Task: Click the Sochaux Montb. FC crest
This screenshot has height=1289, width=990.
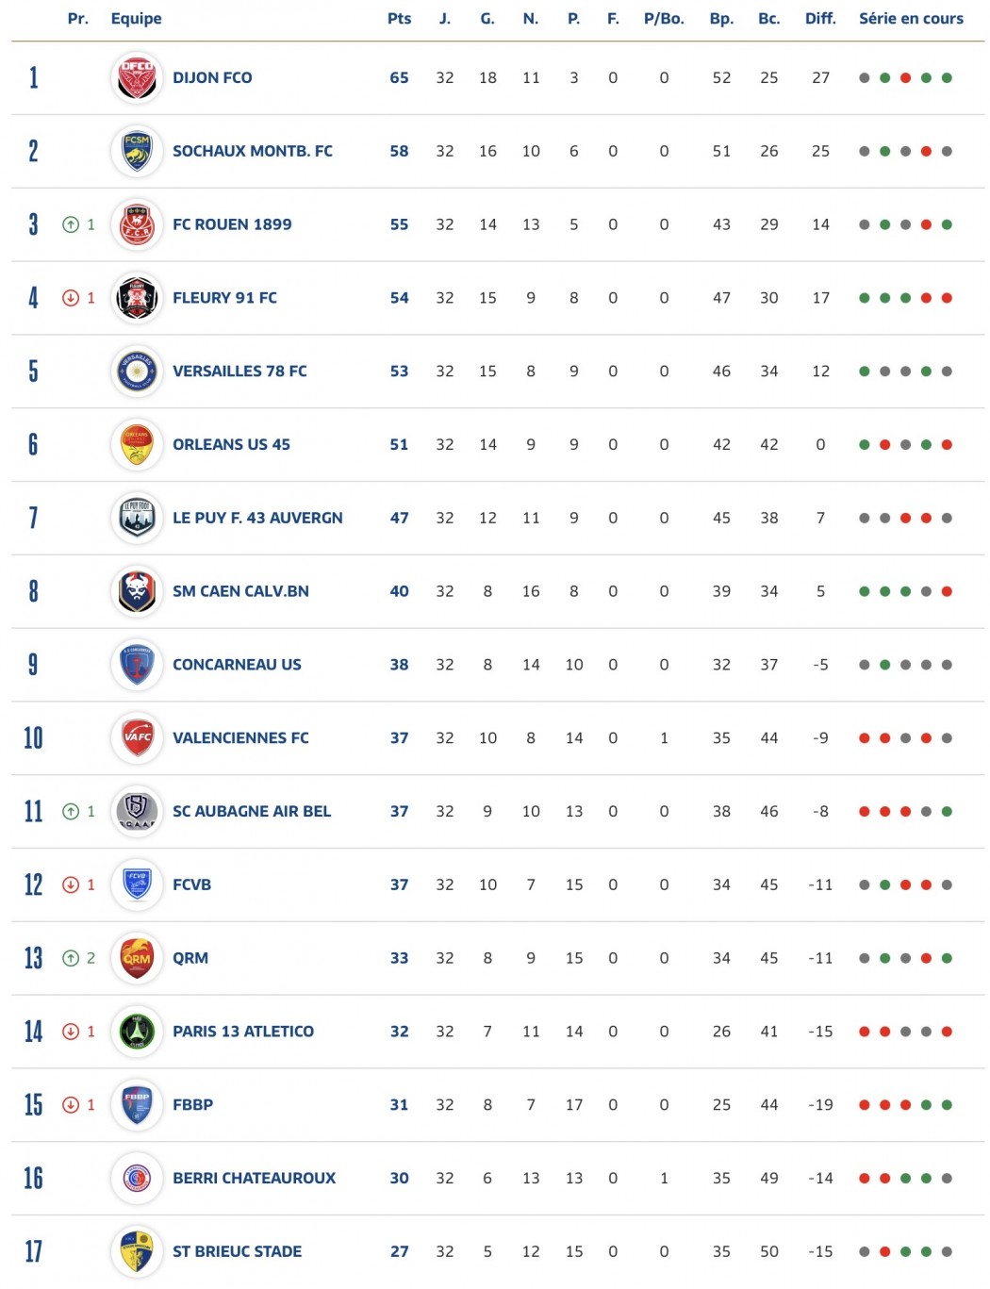Action: point(137,151)
